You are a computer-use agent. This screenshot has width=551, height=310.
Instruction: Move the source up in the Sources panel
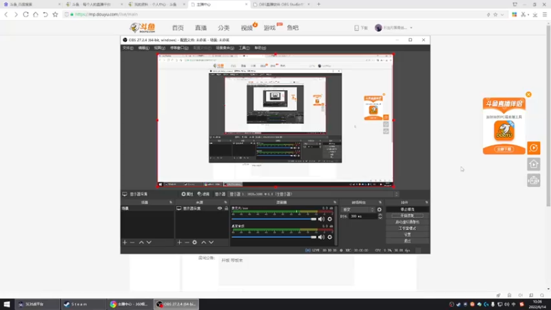coord(203,242)
